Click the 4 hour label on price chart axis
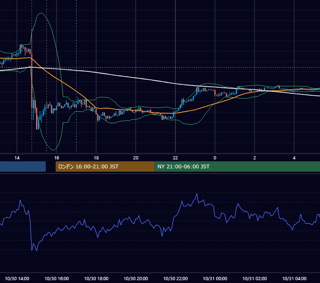 294,158
